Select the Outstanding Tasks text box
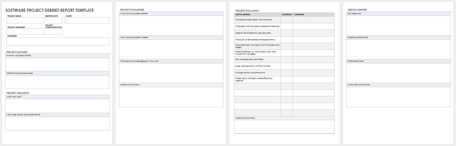This screenshot has height=146, width=456. 398,73
